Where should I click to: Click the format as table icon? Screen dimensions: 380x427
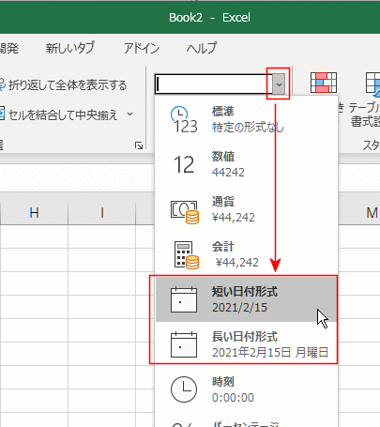(372, 83)
